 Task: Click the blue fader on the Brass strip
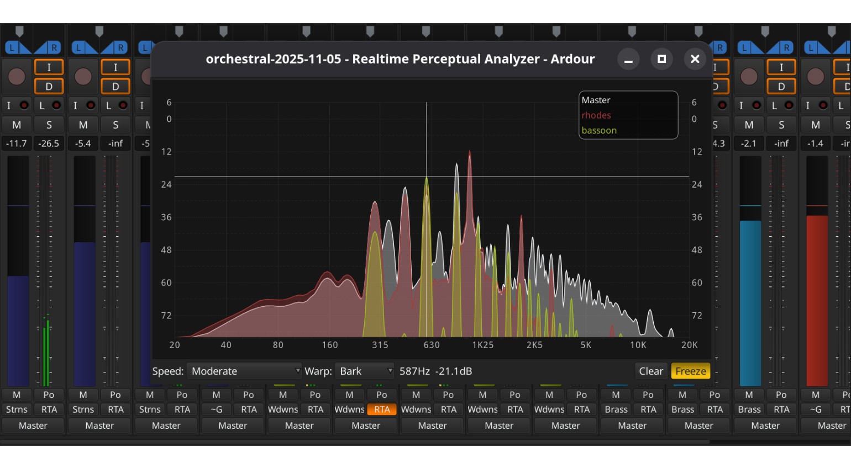point(750,302)
